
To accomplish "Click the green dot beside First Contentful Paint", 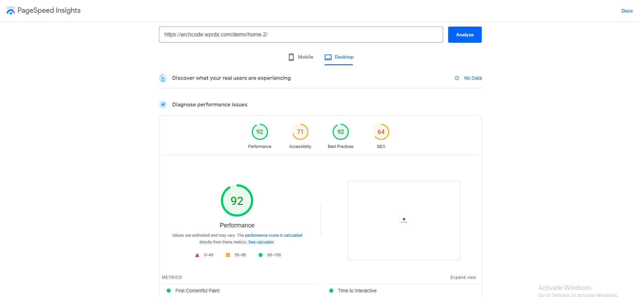I will (169, 291).
